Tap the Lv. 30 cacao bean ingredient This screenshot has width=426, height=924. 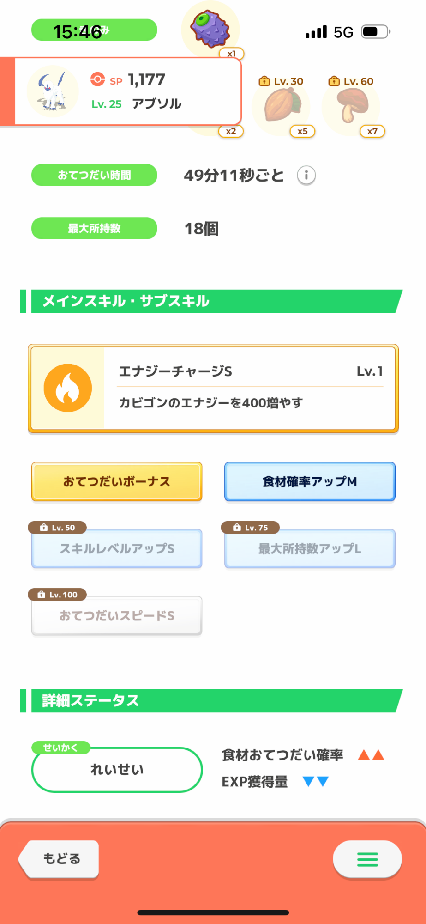tap(282, 105)
